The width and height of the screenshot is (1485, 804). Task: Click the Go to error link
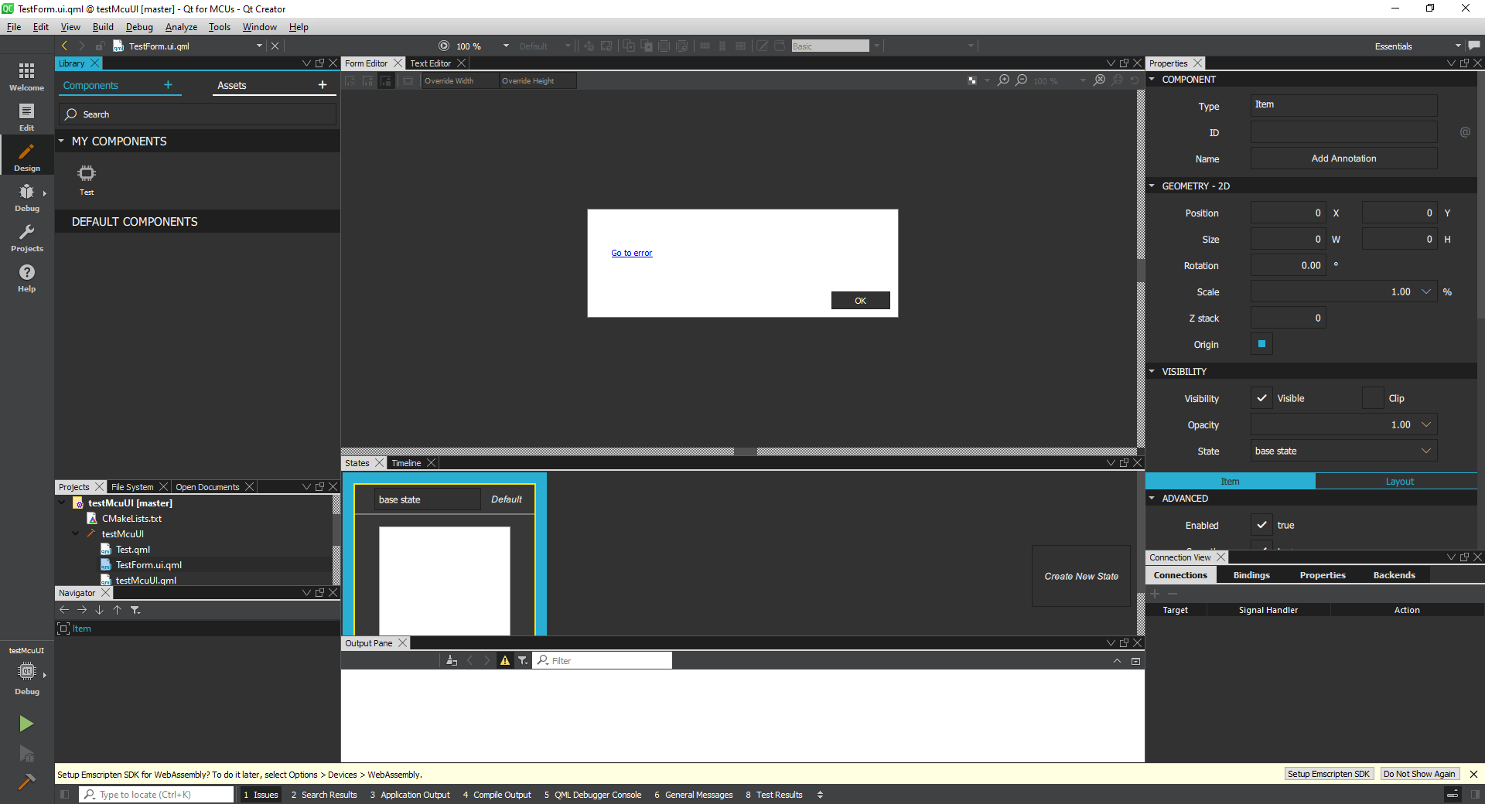(631, 253)
